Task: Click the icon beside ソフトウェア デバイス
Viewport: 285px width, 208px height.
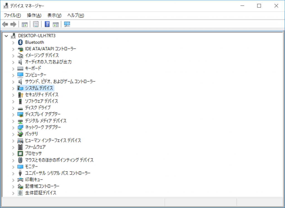Action: (x=20, y=101)
